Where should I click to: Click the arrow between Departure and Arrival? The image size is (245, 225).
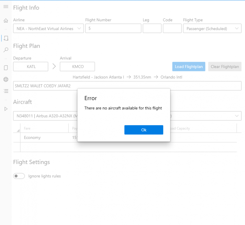[x=54, y=67]
